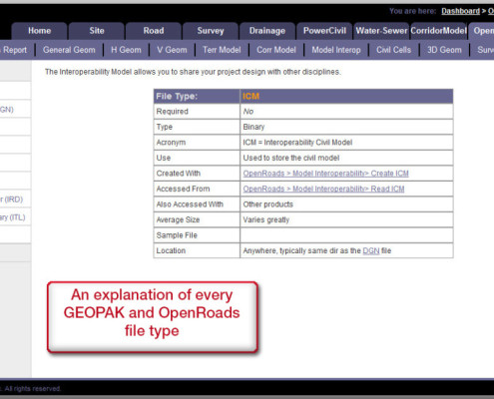Go to the Drainage tab
Image resolution: width=494 pixels, height=399 pixels.
tap(267, 31)
